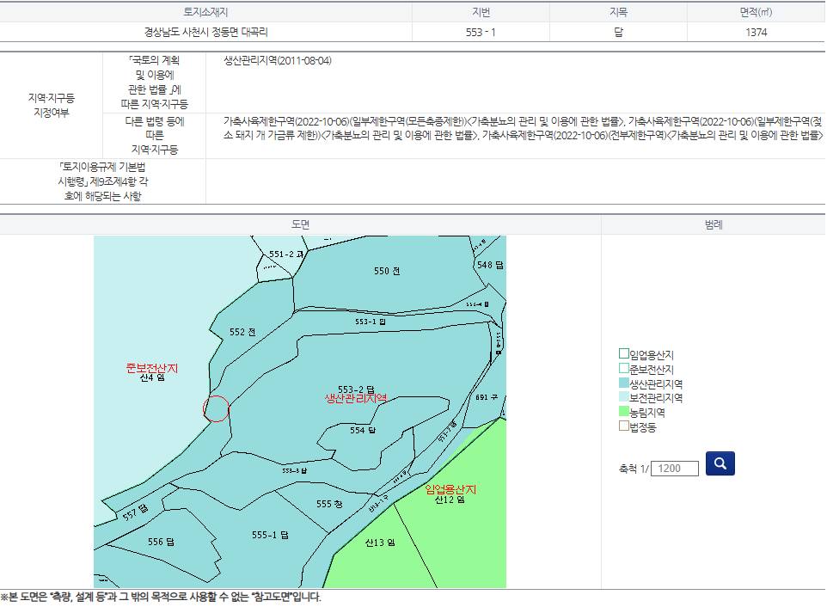Viewport: 827px width, 607px height.
Task: Select parcel 548 답 on the map
Action: click(x=490, y=265)
